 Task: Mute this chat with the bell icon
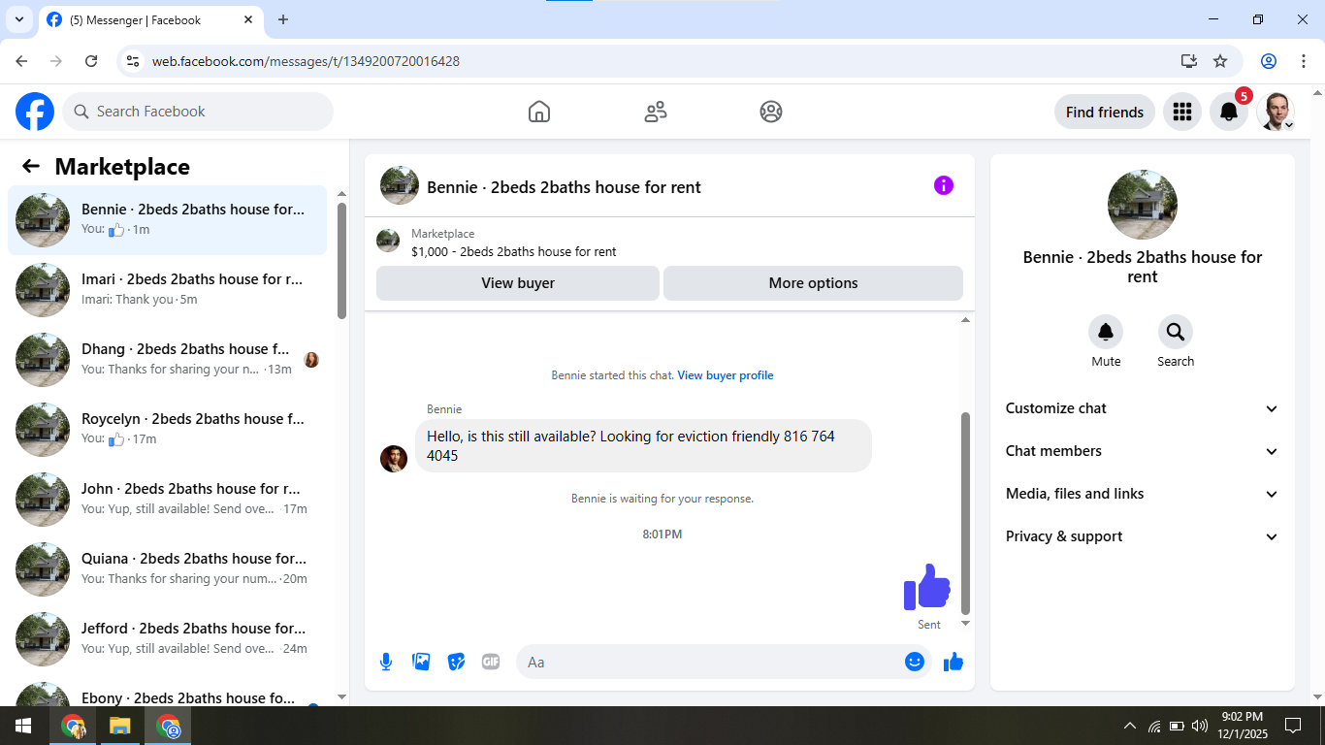[x=1106, y=333]
